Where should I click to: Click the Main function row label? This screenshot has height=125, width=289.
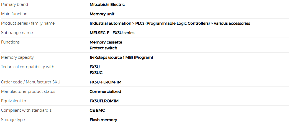[x=14, y=14]
